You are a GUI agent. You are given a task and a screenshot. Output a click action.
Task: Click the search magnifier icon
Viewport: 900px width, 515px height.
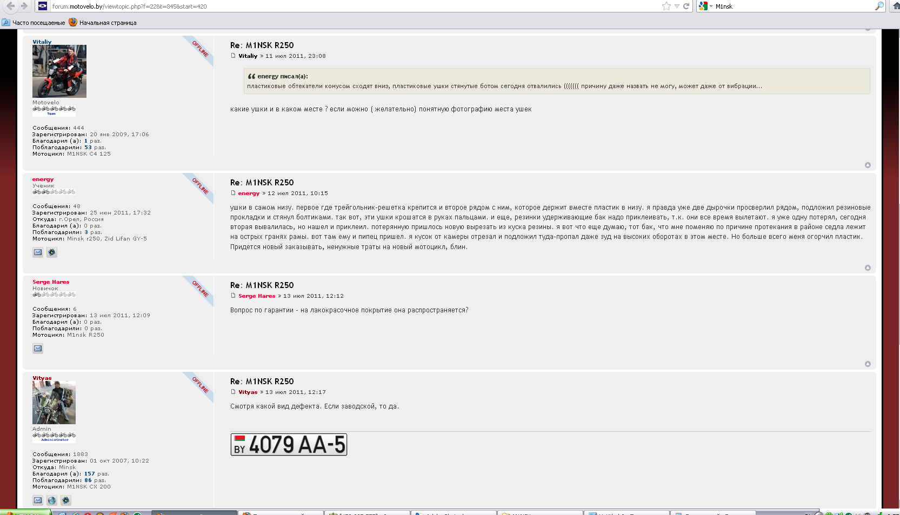(879, 6)
